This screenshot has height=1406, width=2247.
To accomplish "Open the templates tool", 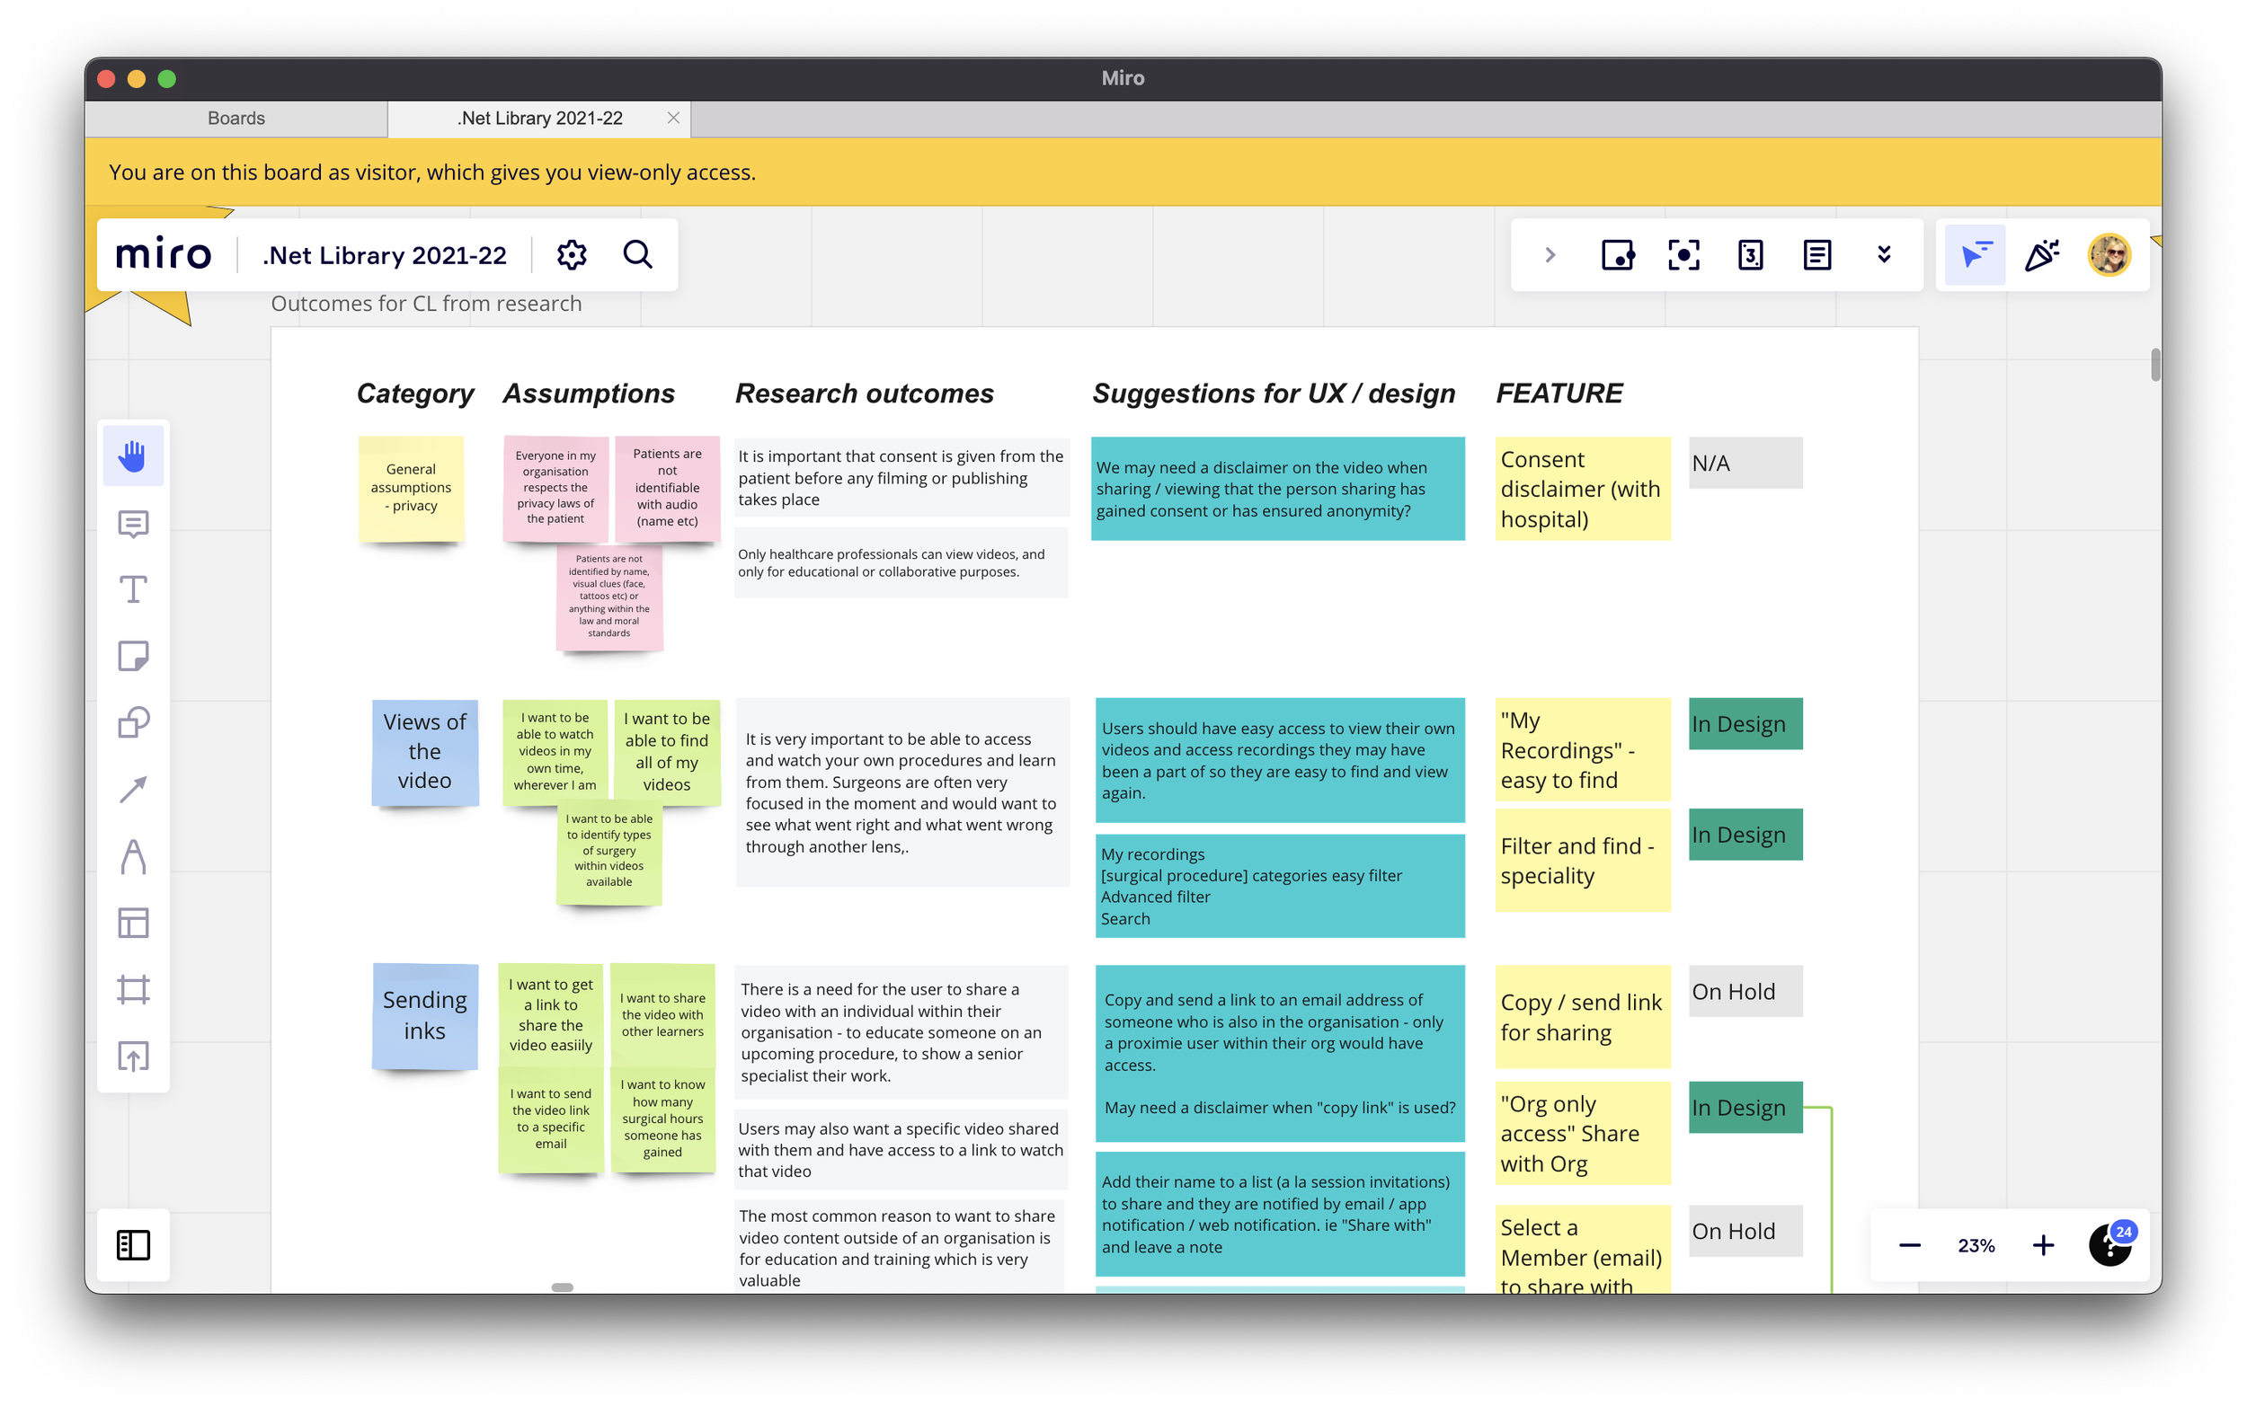I will [x=133, y=923].
